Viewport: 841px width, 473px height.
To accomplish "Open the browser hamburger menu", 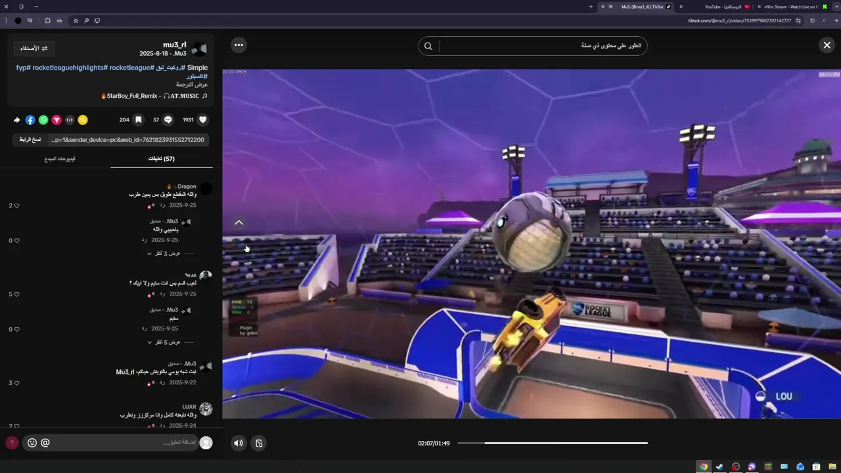I will point(7,20).
